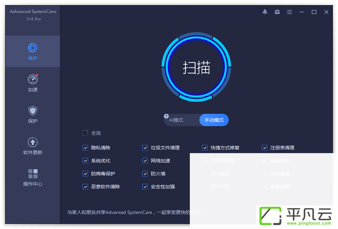Screen dimensions: 338x229
Task: Uncheck 注册表清理 checkbox
Action: click(x=265, y=148)
